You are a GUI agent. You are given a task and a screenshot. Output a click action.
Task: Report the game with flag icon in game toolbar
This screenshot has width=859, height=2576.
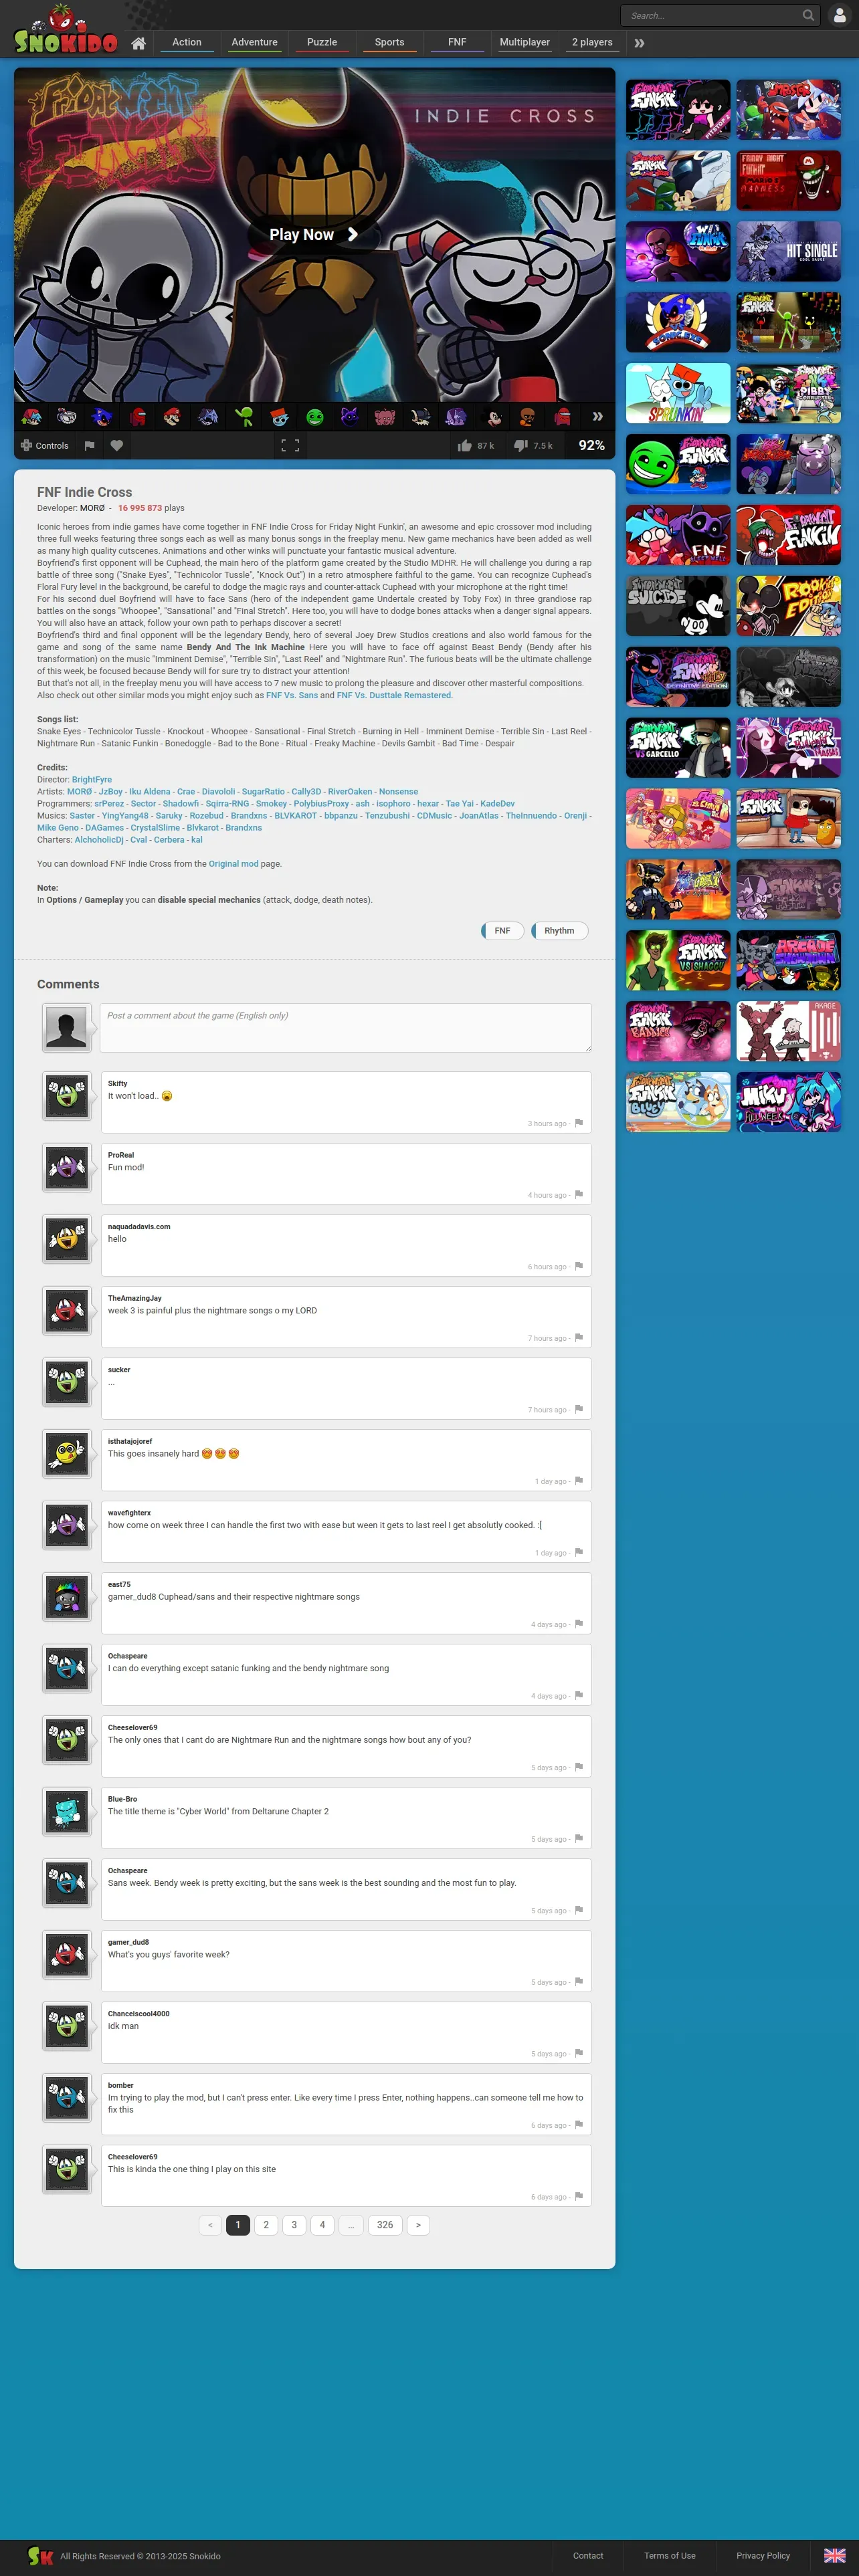[89, 446]
